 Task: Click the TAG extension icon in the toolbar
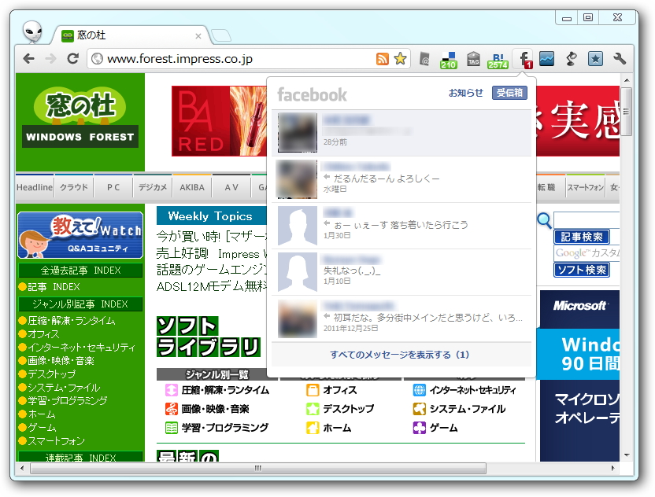[473, 58]
